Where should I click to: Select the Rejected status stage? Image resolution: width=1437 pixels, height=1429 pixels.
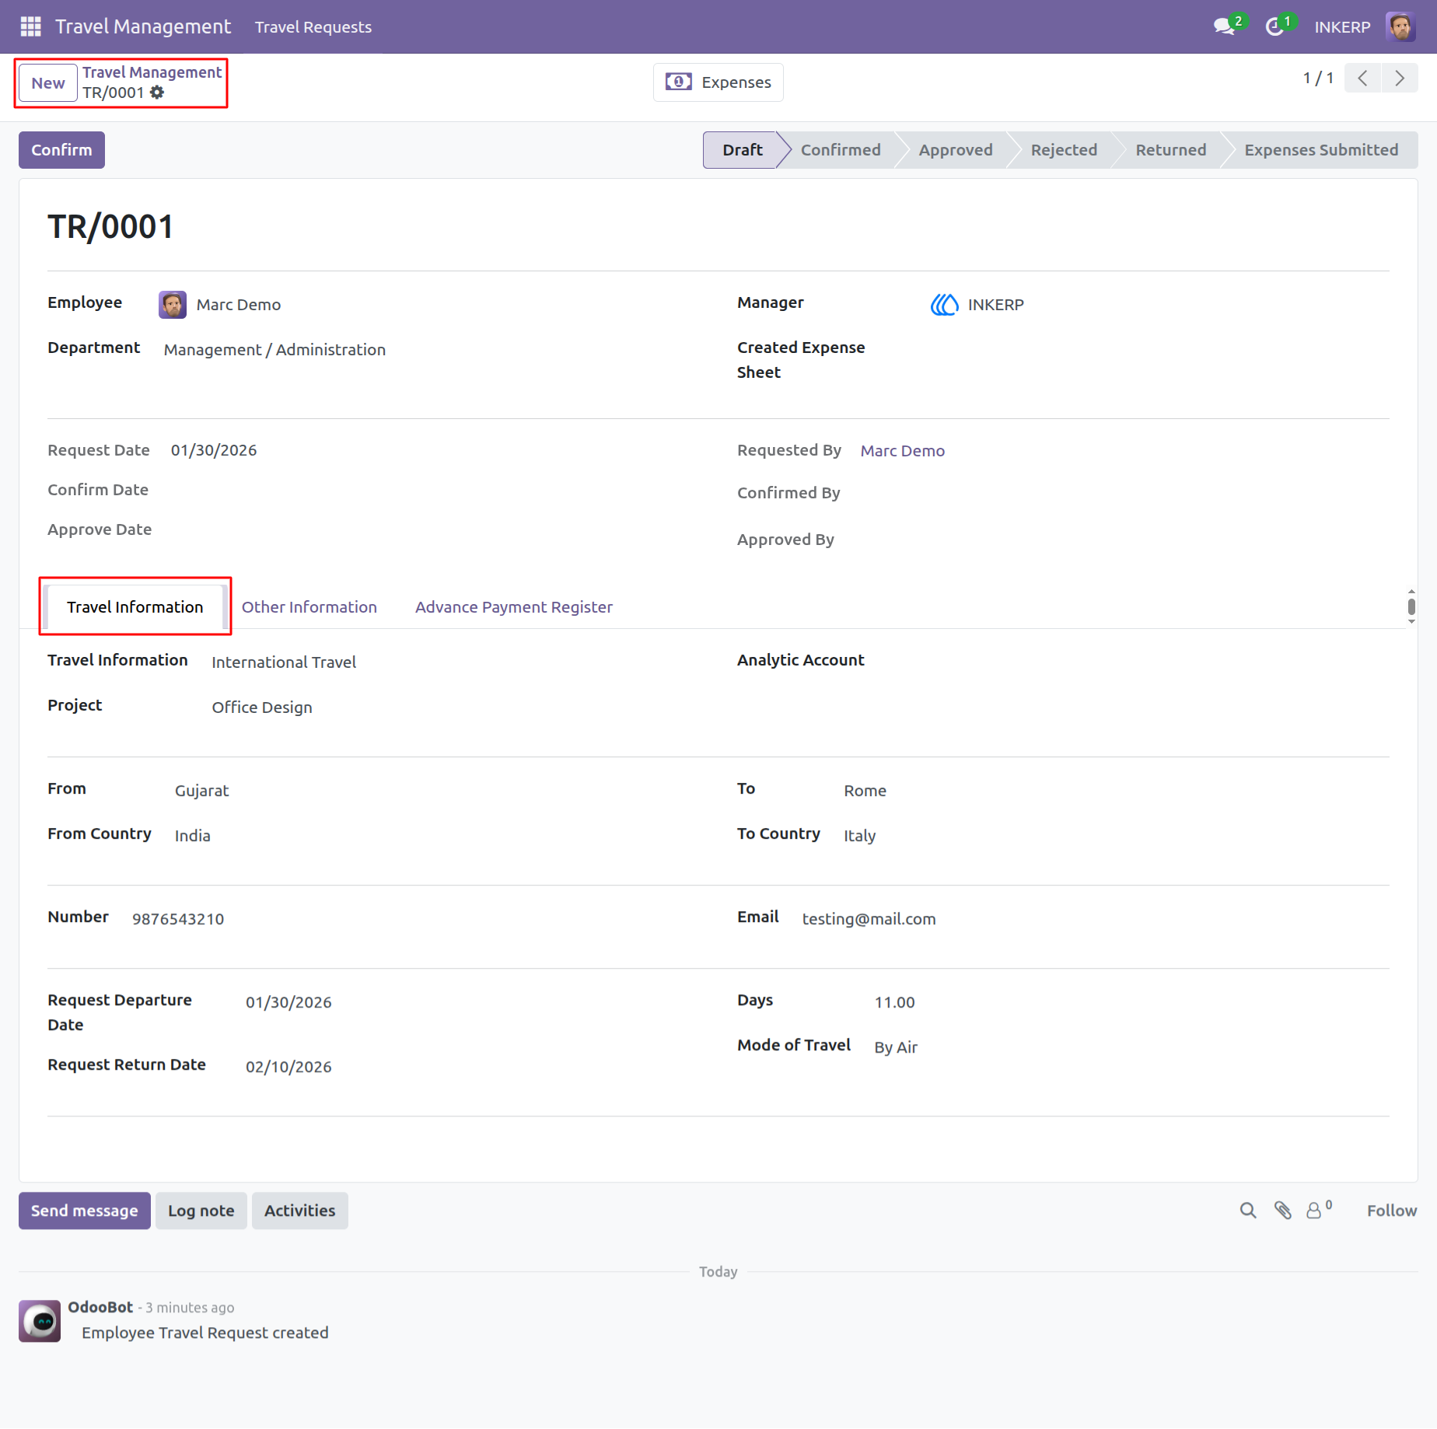[x=1064, y=150]
